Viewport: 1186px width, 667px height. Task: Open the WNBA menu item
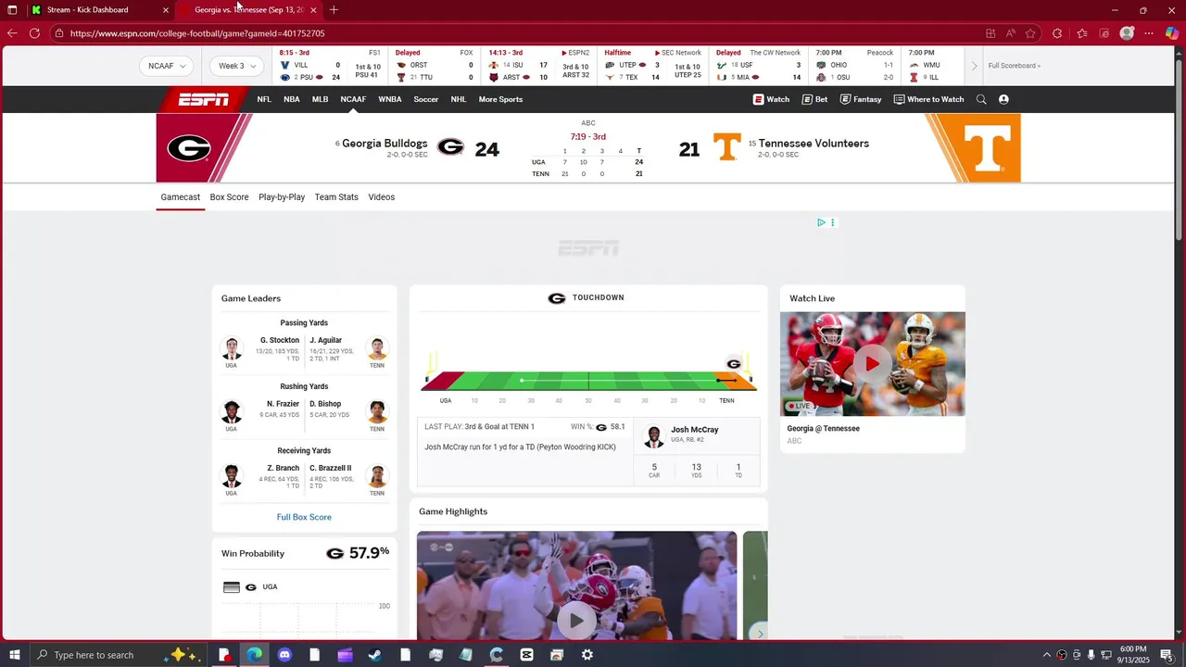click(x=390, y=99)
